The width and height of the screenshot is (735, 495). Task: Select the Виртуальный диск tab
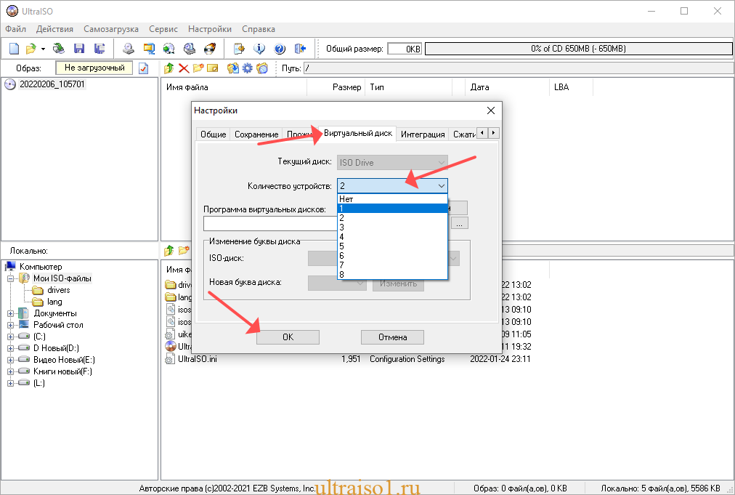click(358, 133)
